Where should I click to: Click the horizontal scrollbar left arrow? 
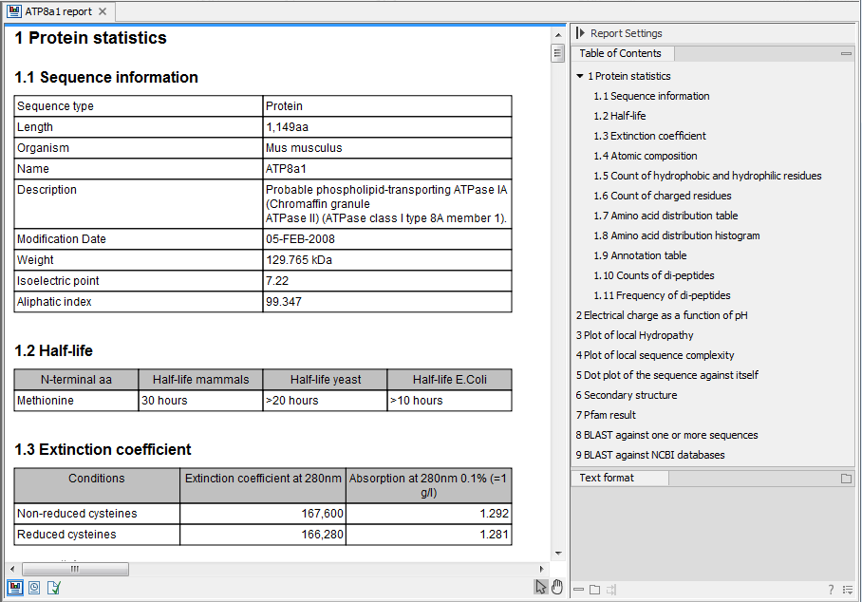point(13,569)
